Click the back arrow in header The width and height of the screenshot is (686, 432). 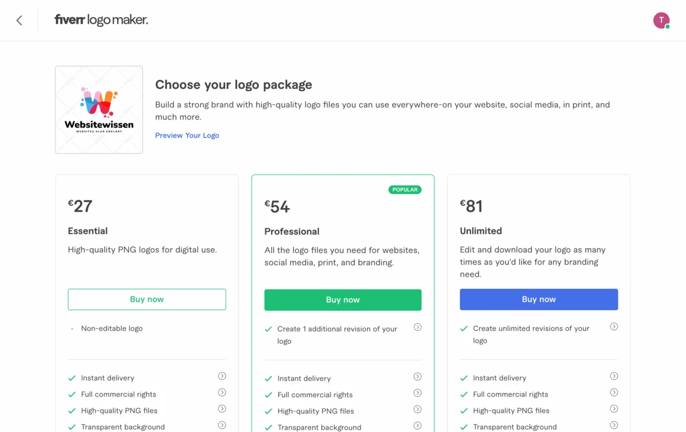tap(19, 21)
